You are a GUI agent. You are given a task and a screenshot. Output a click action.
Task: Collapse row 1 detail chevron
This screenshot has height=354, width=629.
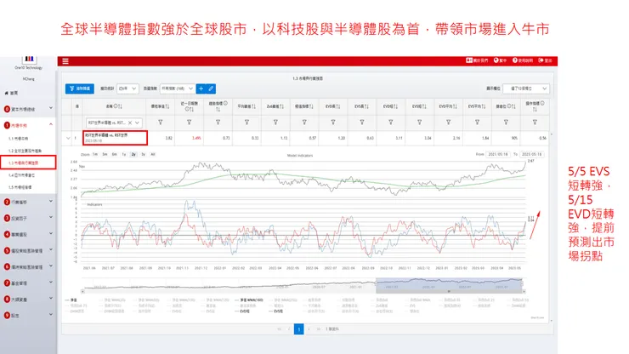(68, 138)
